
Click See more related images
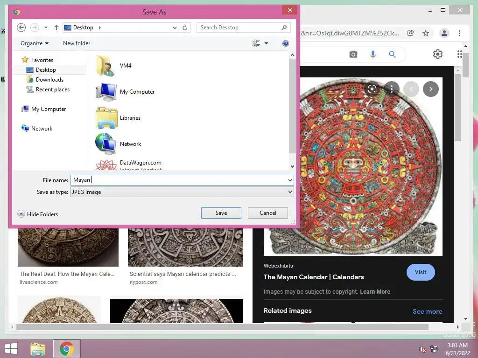pos(427,311)
